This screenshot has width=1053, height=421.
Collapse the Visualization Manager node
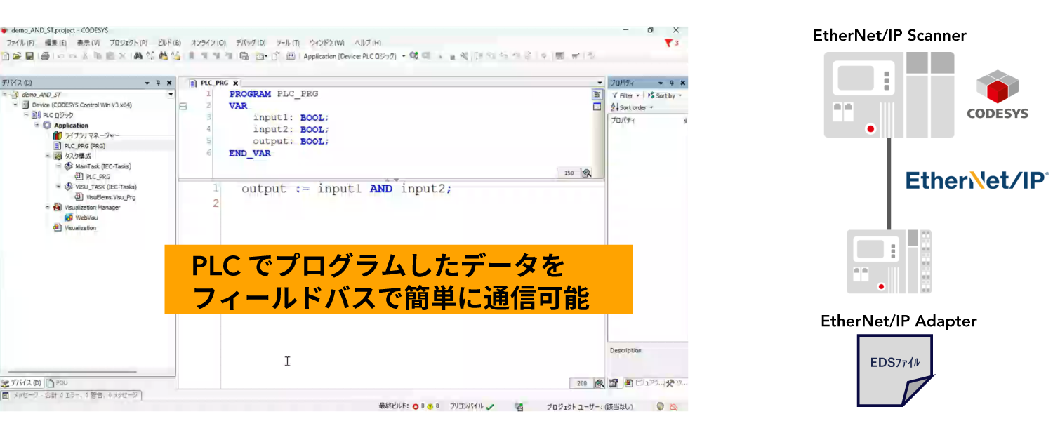[x=48, y=207]
